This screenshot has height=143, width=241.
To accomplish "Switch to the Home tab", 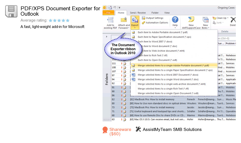I will point(121,13).
